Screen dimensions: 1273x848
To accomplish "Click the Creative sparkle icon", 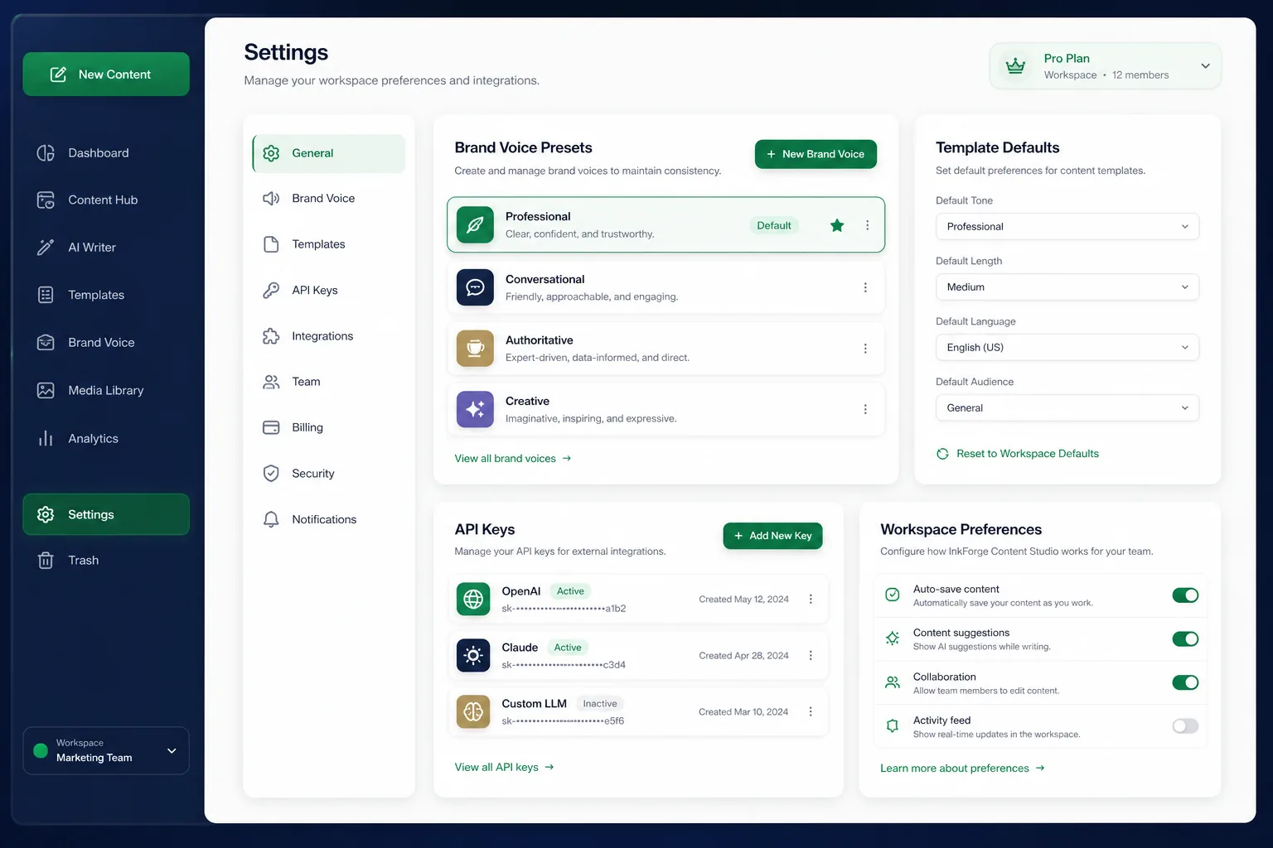I will pos(475,409).
